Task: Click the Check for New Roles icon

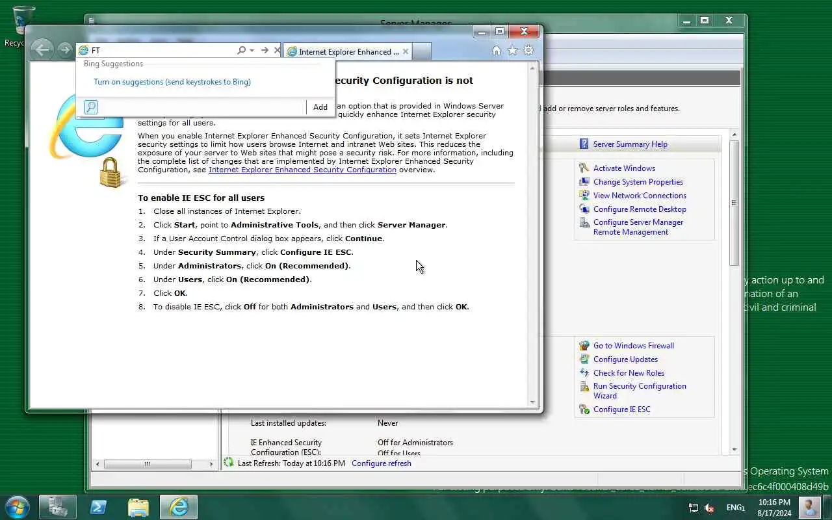Action: 584,373
